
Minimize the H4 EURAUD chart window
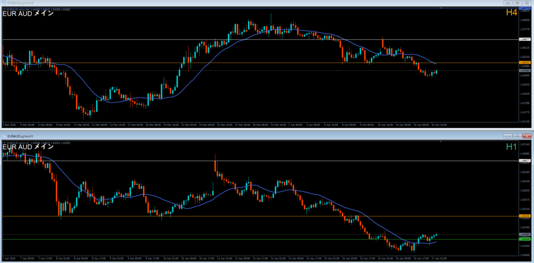click(x=508, y=3)
